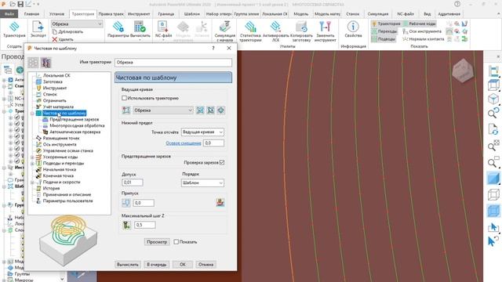The height and width of the screenshot is (282, 502).
Task: Enable Использовать траекторию checkbox
Action: (124, 98)
